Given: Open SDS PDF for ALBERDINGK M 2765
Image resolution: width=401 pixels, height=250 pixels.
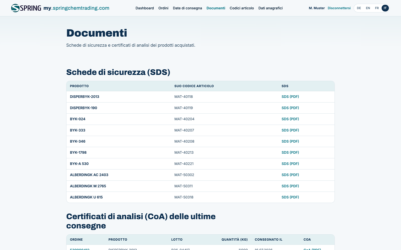Looking at the screenshot, I should (x=290, y=186).
